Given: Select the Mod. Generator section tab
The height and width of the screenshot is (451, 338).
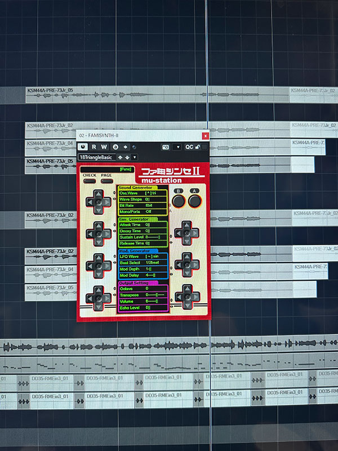Looking at the screenshot, I should [x=138, y=251].
